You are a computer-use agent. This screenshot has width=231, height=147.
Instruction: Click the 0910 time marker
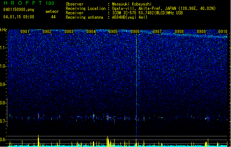point(223,32)
